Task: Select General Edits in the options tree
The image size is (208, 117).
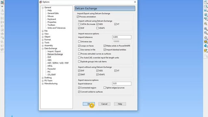Action: [x=53, y=13]
